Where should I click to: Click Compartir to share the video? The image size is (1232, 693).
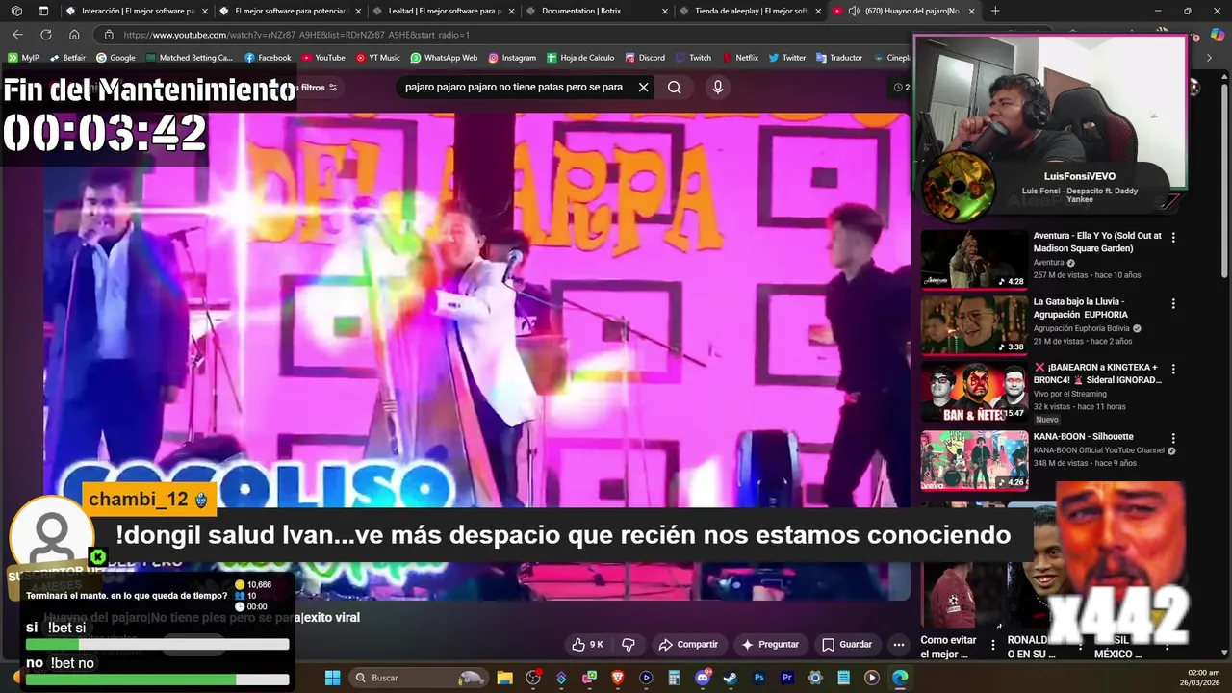point(688,644)
